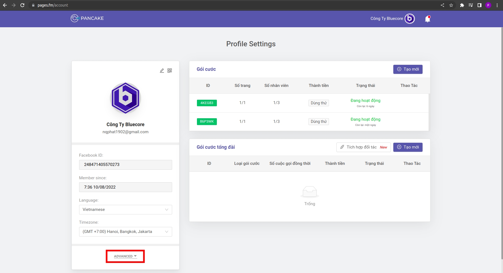Open Chrome three-dot menu
The height and width of the screenshot is (273, 503).
497,5
